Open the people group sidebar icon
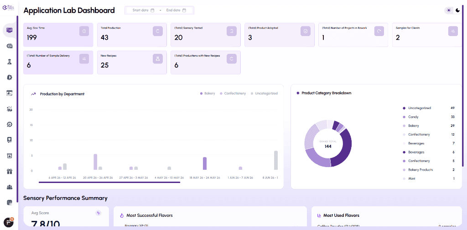The height and width of the screenshot is (230, 467). pyautogui.click(x=9, y=187)
